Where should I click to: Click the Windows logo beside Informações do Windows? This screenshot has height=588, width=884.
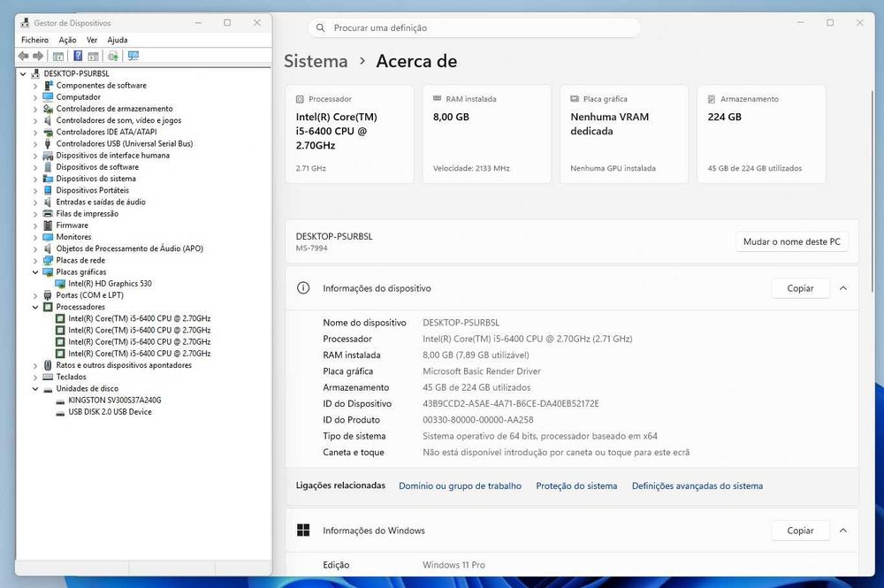point(303,530)
